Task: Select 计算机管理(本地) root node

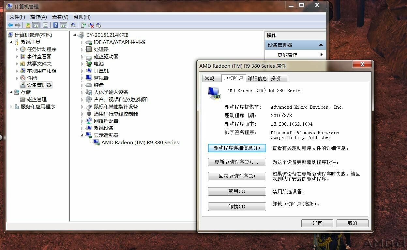Action: click(x=33, y=35)
